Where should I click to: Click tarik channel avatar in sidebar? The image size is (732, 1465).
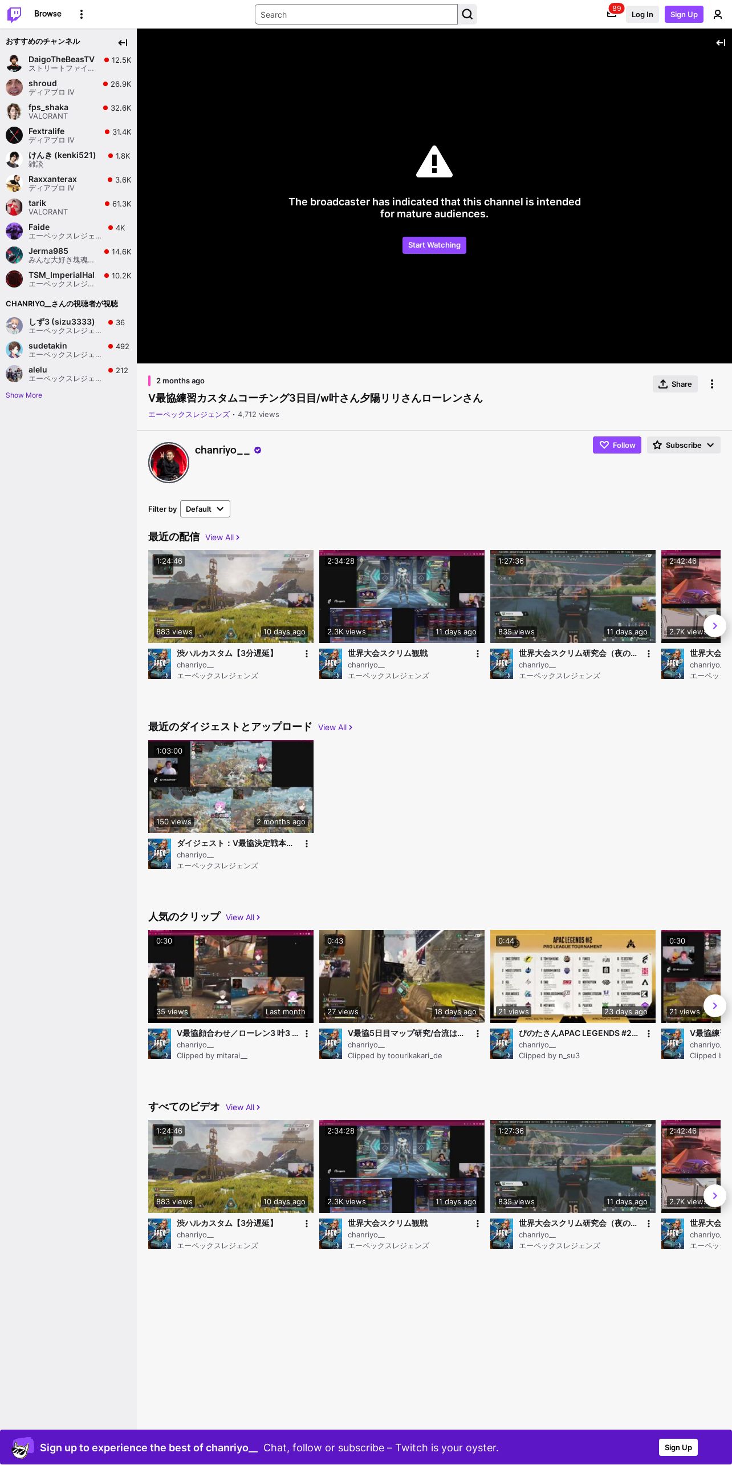pyautogui.click(x=14, y=207)
